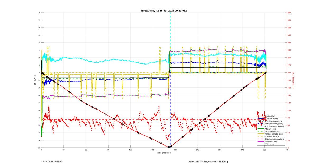Click x-axis tick label 210
The height and width of the screenshot is (166, 317).
[198, 150]
